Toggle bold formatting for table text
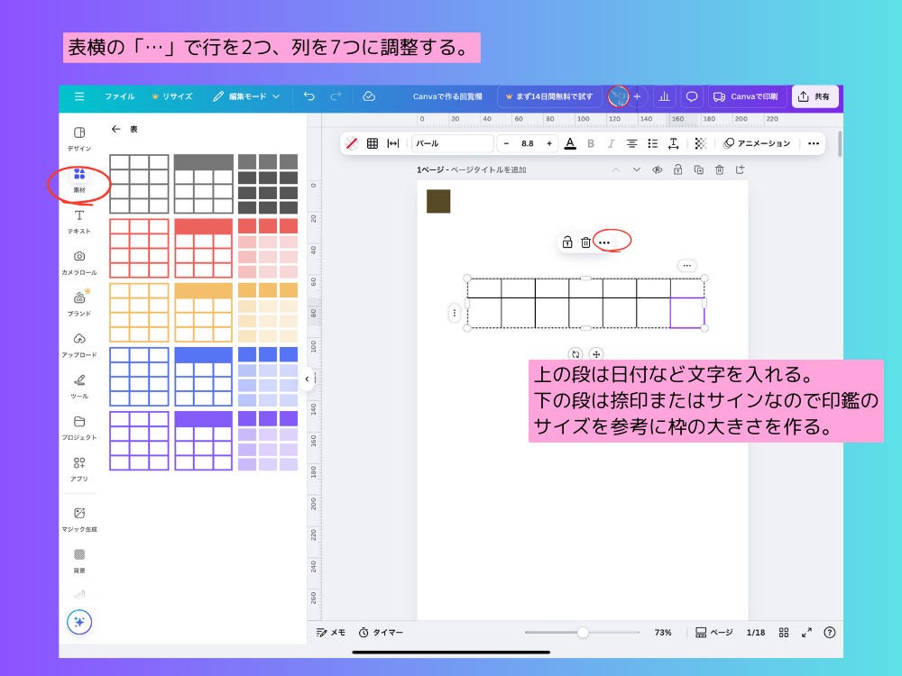 tap(590, 142)
